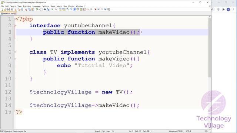The image size is (237, 133).
Task: Click the Paste toolbar icon
Action: 33,9
